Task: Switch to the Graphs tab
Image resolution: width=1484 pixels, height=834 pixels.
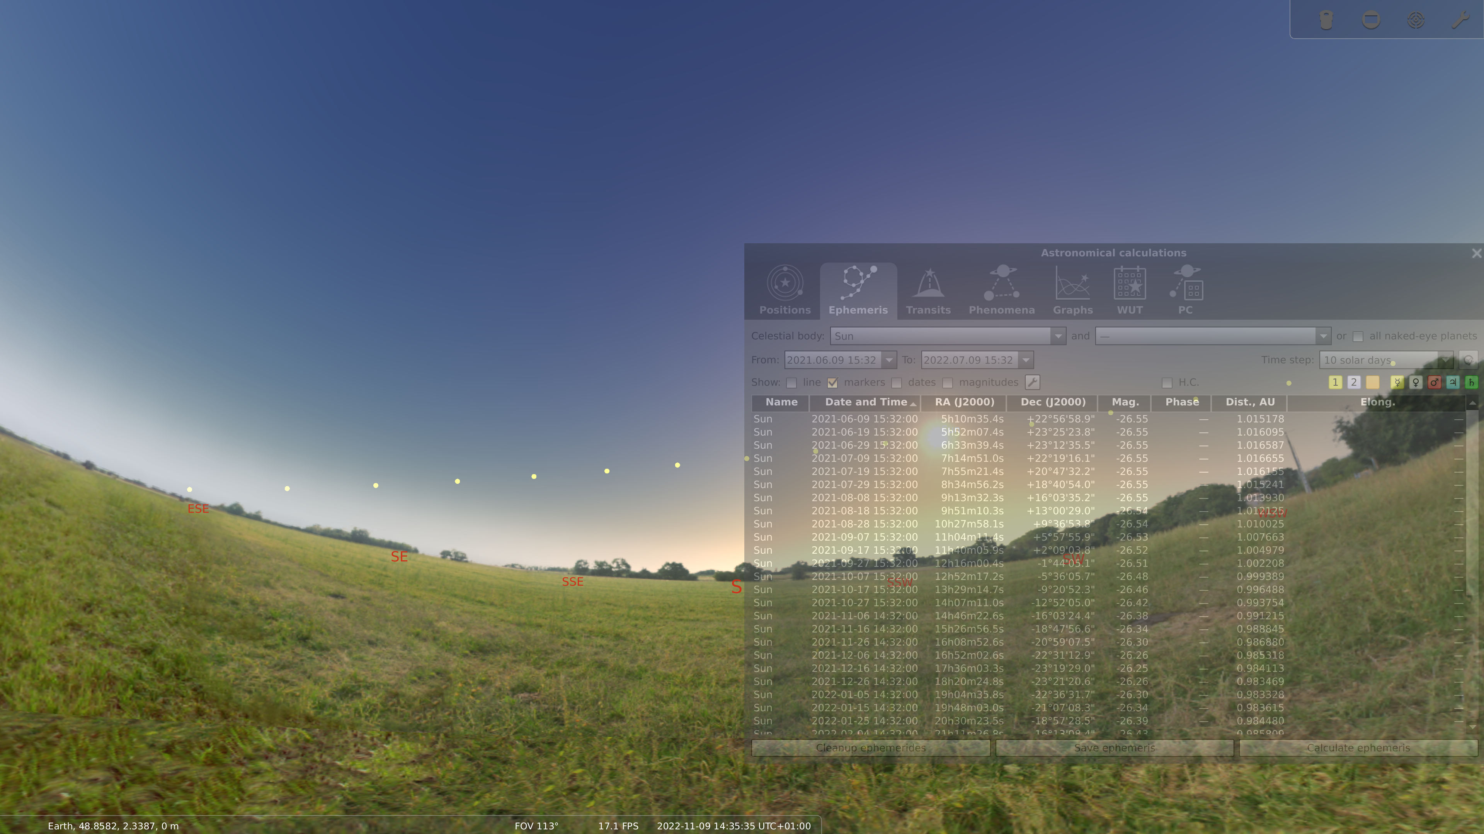Action: pos(1073,291)
